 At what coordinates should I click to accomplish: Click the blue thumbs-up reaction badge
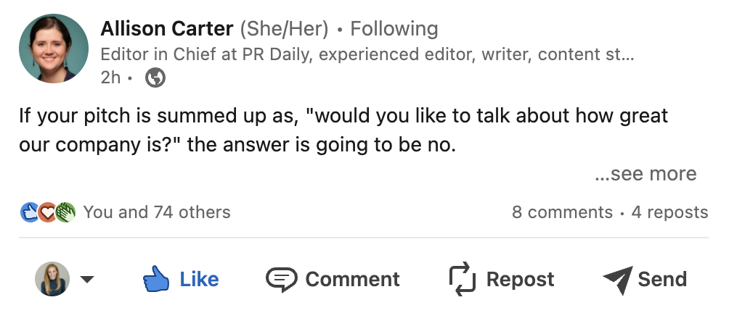[x=29, y=212]
